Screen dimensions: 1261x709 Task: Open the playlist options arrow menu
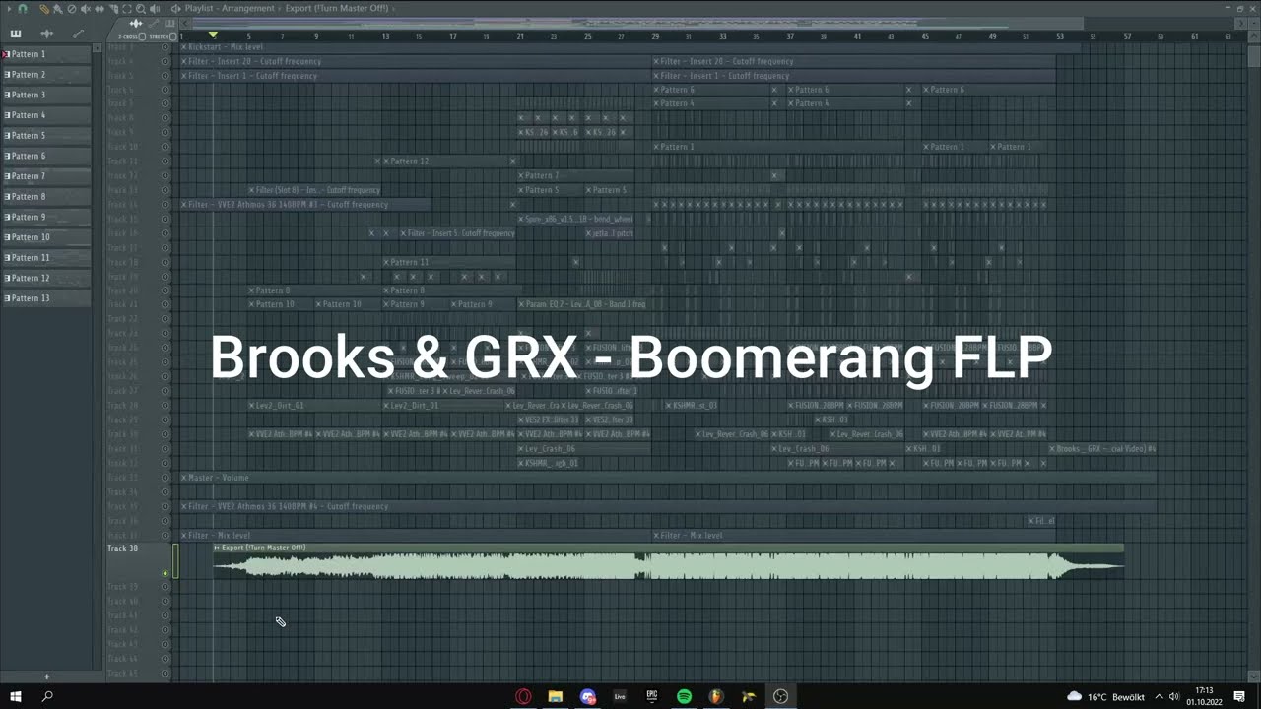point(9,9)
